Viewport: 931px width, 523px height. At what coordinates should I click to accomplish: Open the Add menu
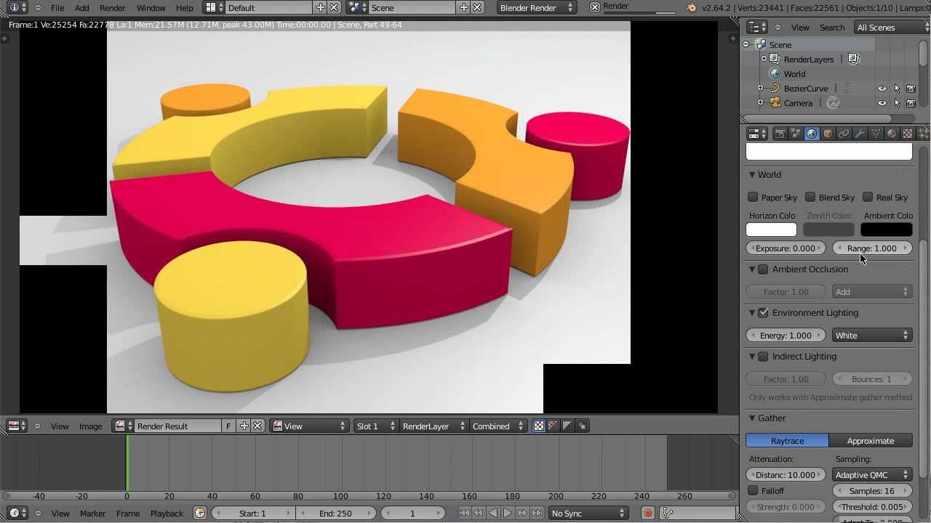pyautogui.click(x=82, y=7)
